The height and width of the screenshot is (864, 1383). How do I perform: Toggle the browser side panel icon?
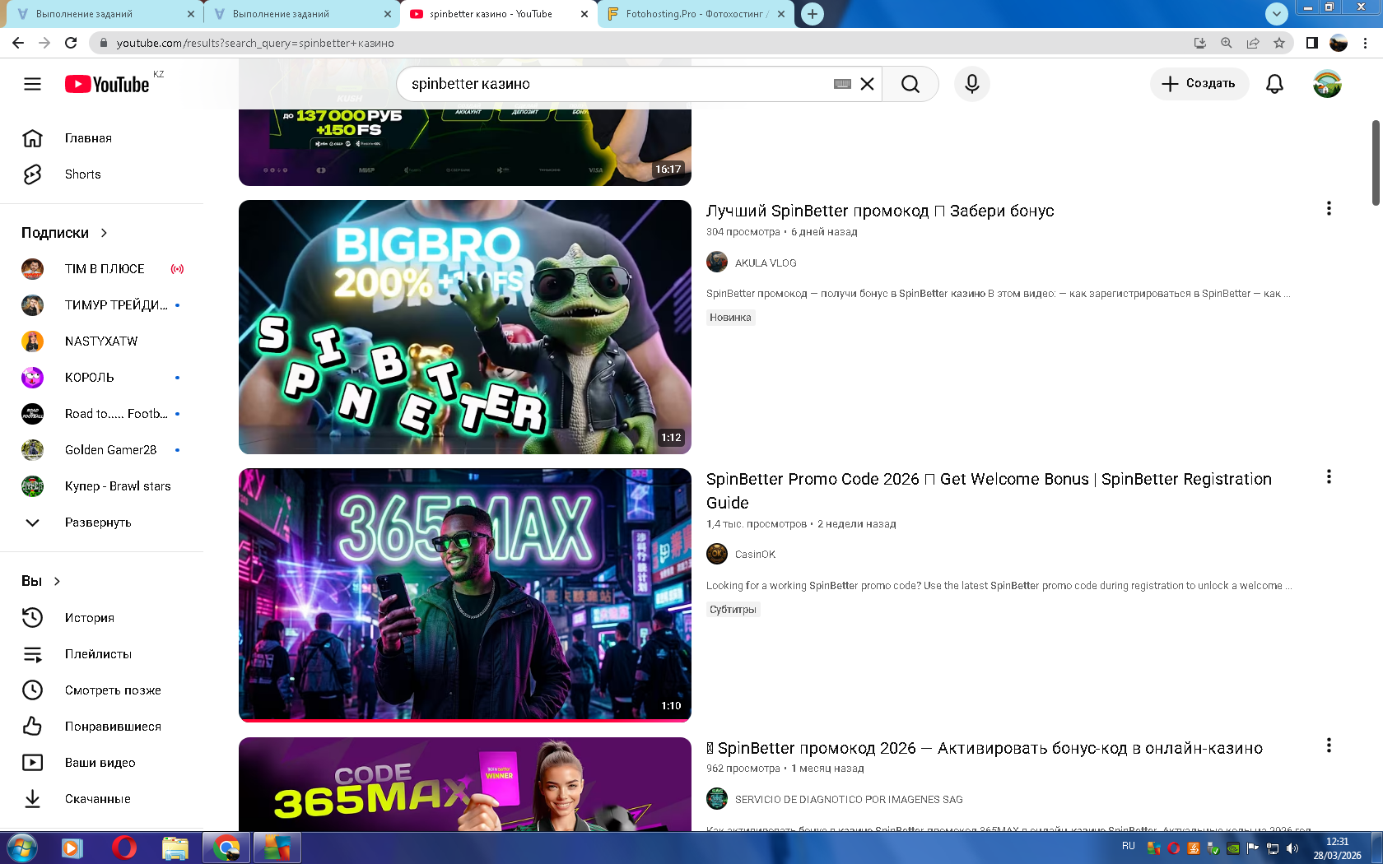[x=1311, y=43]
